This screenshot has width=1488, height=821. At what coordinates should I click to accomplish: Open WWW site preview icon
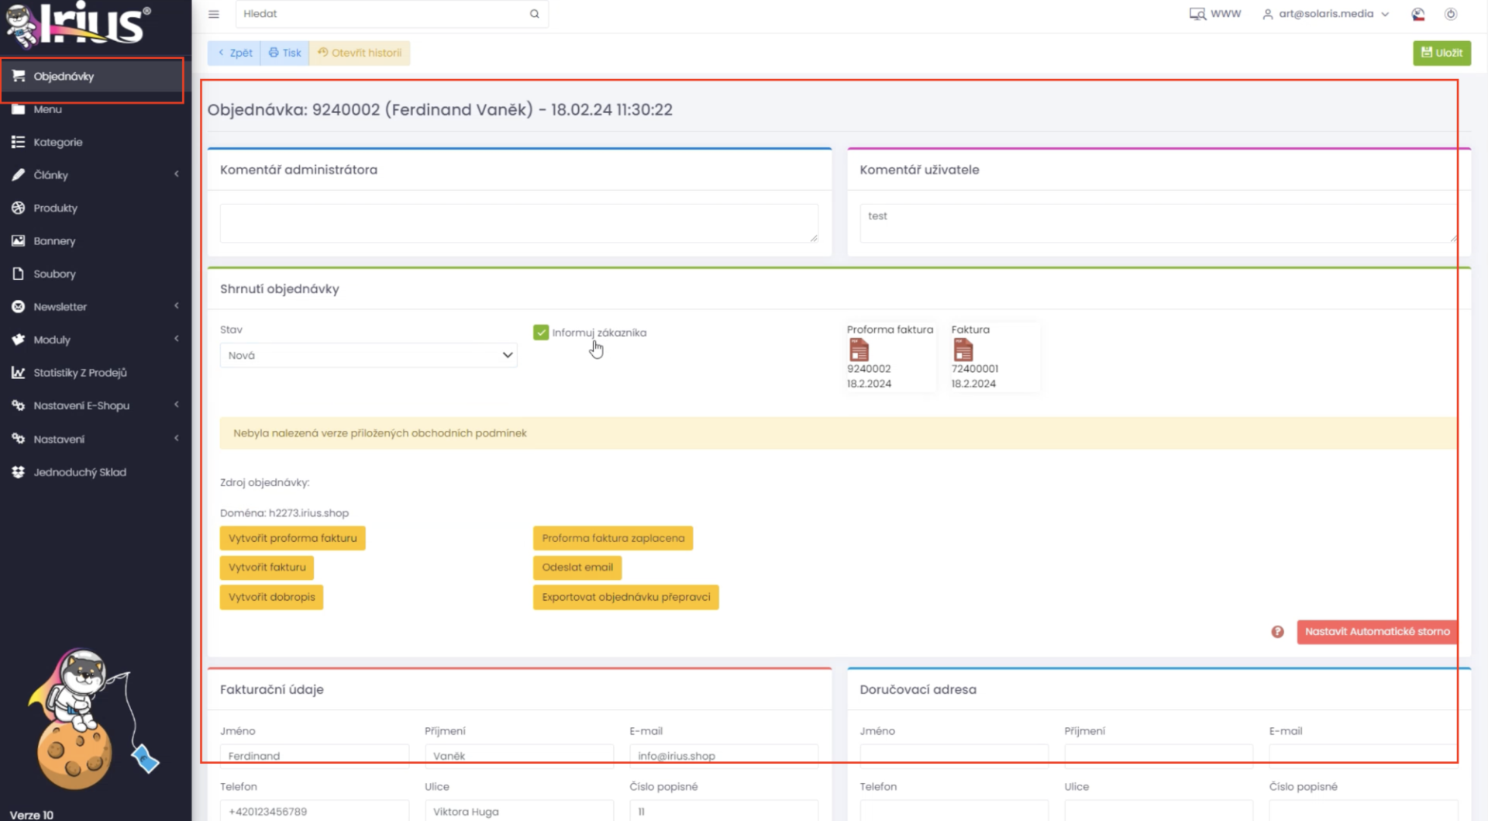[1197, 14]
